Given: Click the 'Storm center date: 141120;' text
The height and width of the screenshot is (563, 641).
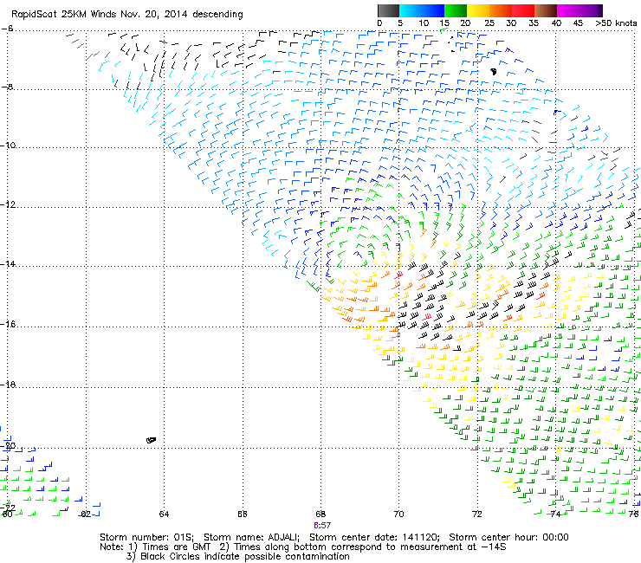Looking at the screenshot, I should point(374,537).
